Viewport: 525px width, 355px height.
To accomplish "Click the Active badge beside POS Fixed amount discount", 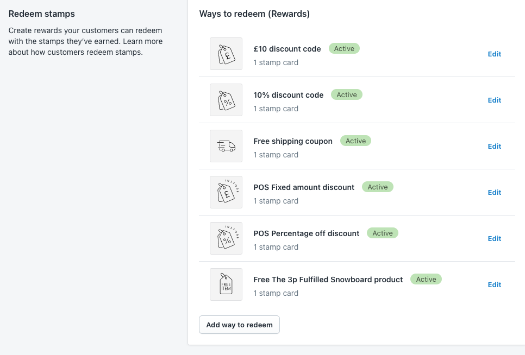I will pos(378,187).
